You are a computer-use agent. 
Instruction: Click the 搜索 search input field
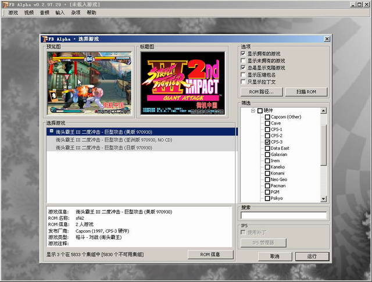pyautogui.click(x=284, y=216)
